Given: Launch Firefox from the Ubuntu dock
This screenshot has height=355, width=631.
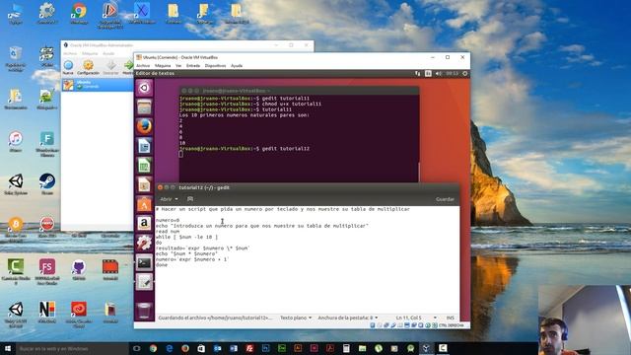Looking at the screenshot, I should click(144, 126).
